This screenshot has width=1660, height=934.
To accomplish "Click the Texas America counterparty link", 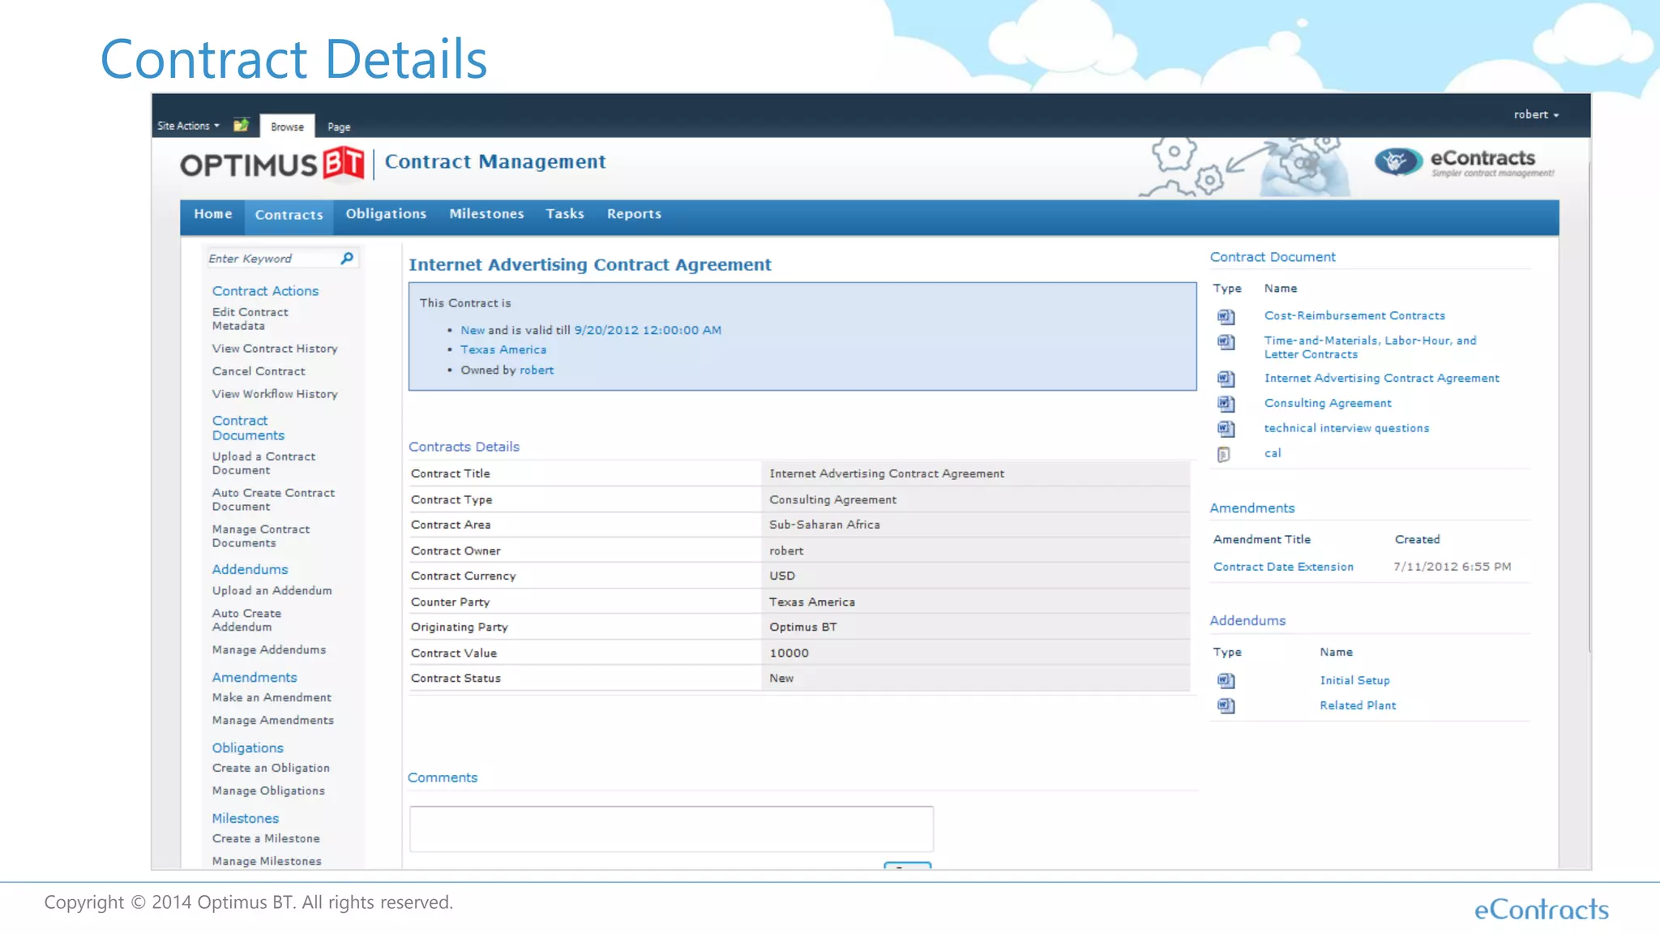I will (503, 349).
